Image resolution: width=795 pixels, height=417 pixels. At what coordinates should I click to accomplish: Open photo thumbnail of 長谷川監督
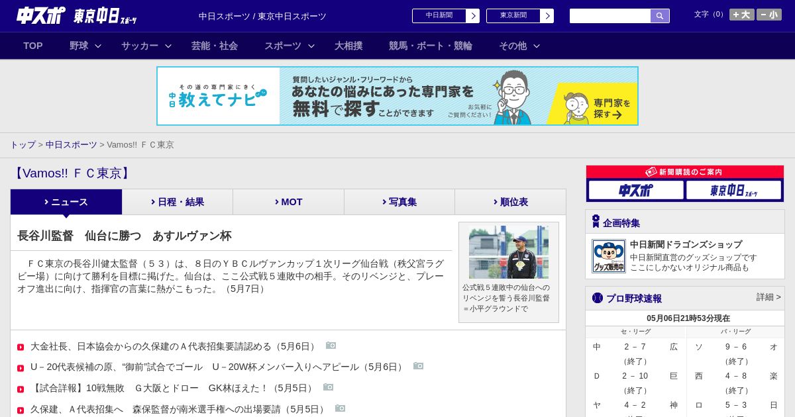[509, 252]
